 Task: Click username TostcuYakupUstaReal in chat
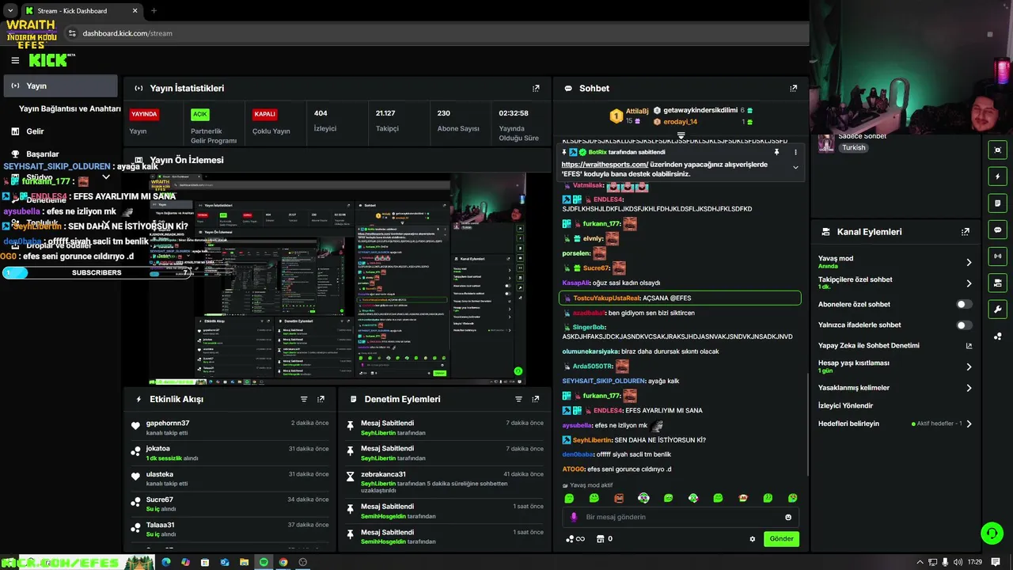[x=606, y=298]
